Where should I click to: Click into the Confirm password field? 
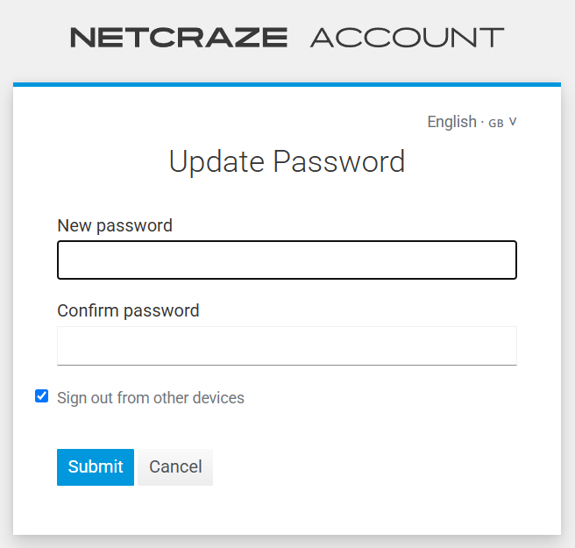287,345
